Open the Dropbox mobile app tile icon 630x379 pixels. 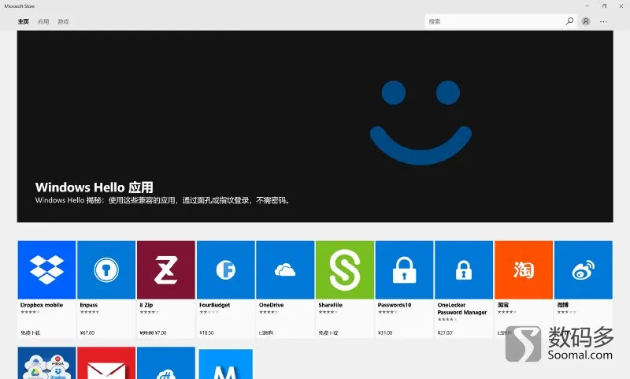click(46, 269)
